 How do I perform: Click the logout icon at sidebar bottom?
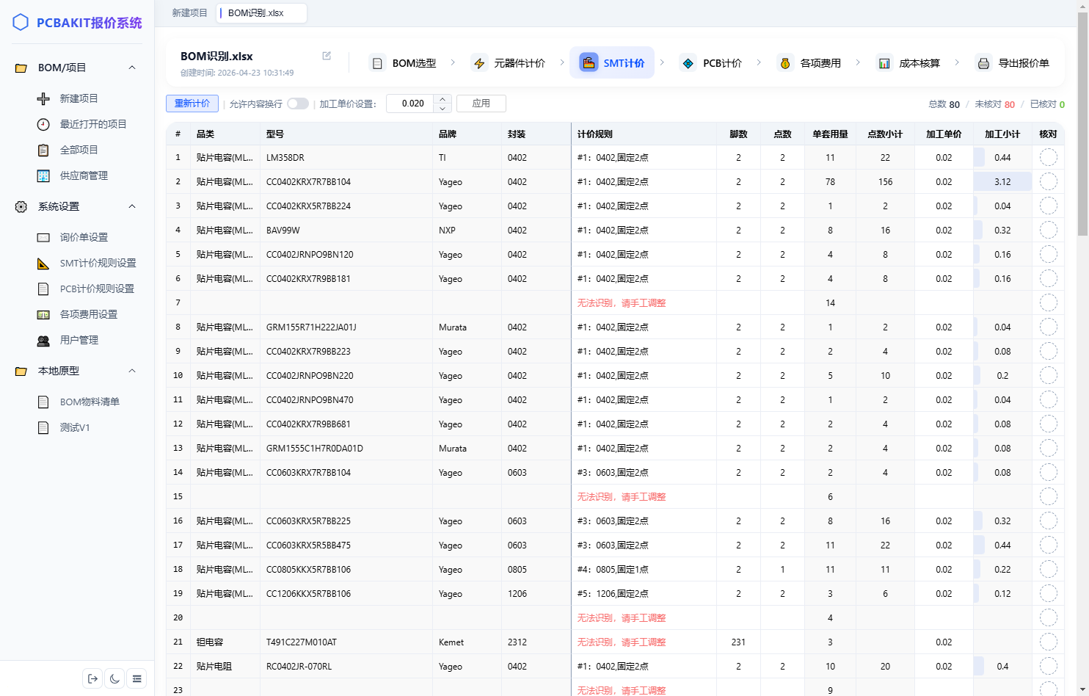[x=92, y=678]
